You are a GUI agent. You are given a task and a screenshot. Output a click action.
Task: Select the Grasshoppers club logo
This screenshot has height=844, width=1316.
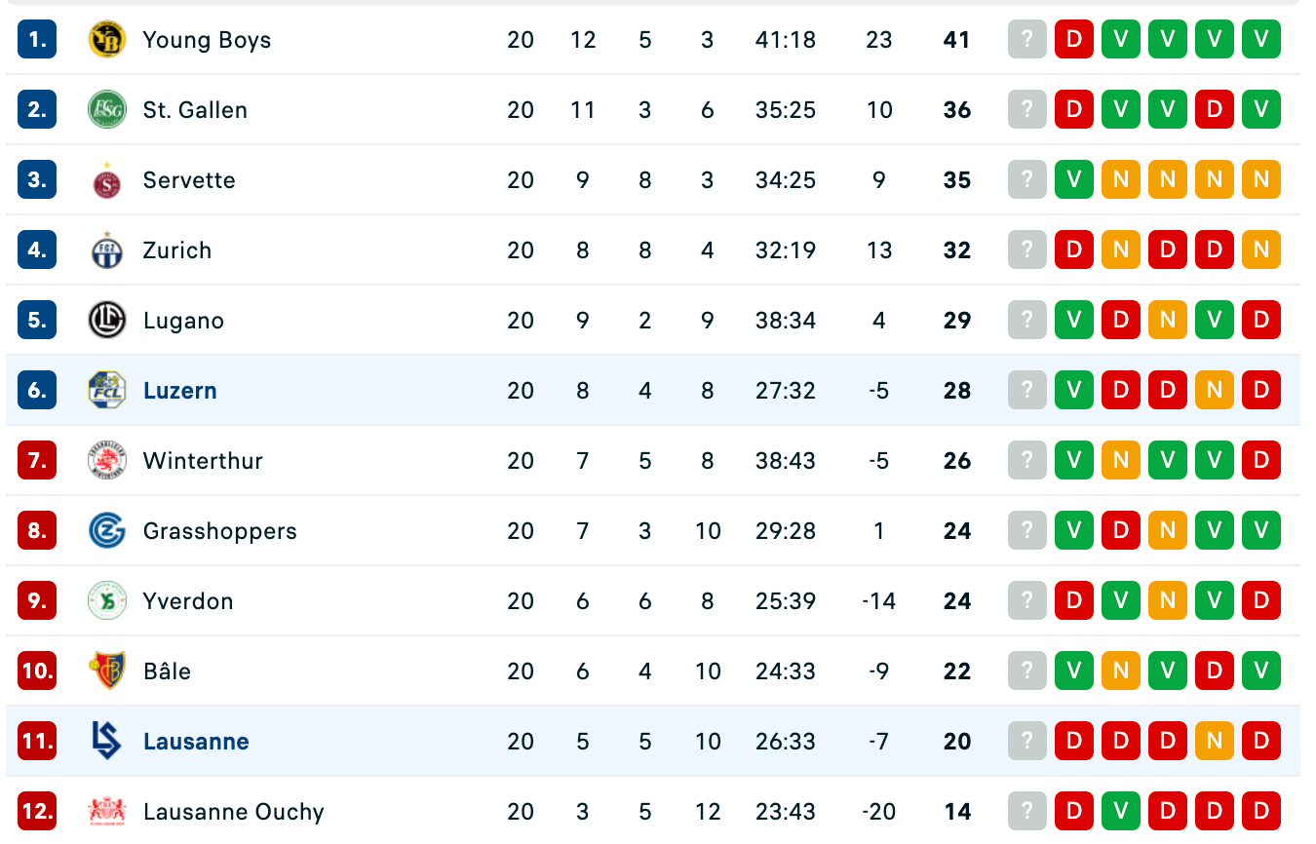106,531
